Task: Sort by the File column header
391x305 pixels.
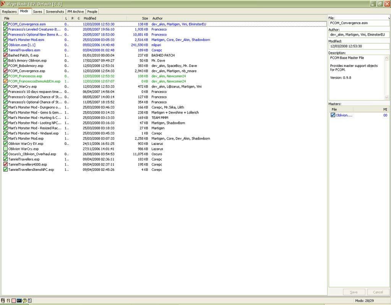Action: [32, 18]
